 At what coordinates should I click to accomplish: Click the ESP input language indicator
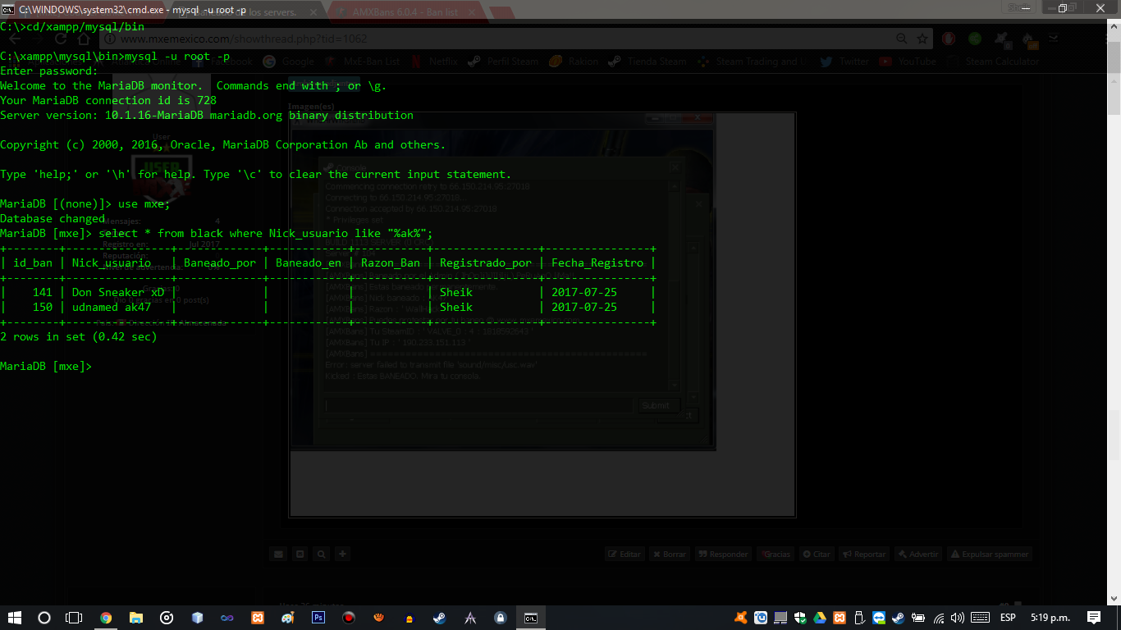[1007, 618]
